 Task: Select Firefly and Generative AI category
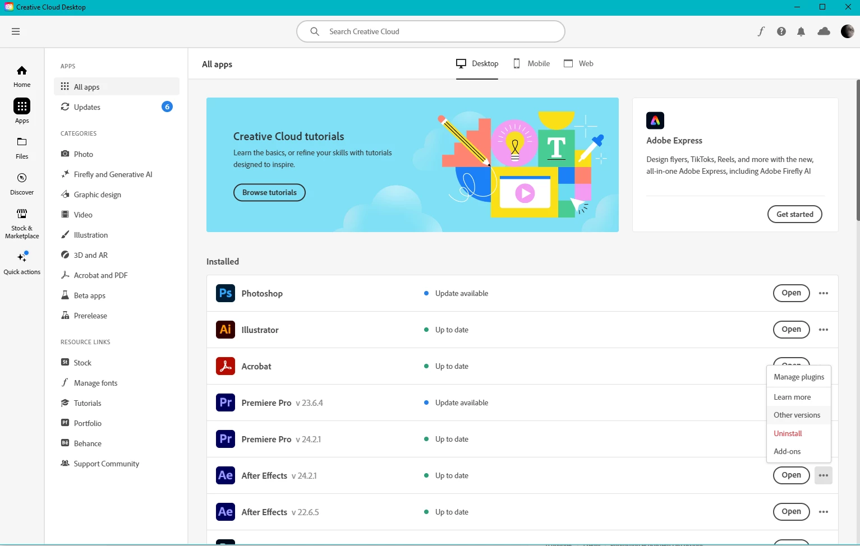(x=117, y=174)
